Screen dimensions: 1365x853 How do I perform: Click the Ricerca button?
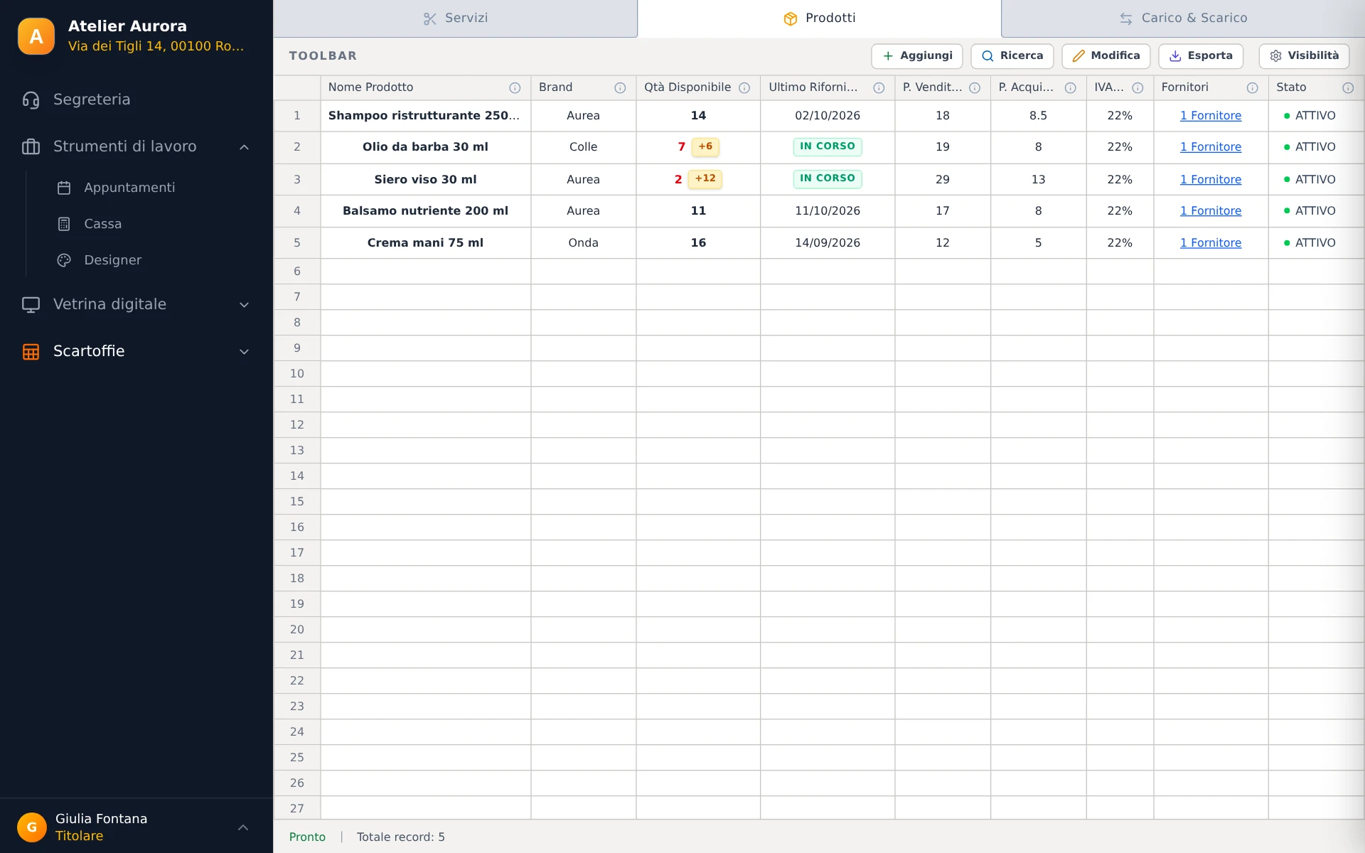(x=1012, y=56)
